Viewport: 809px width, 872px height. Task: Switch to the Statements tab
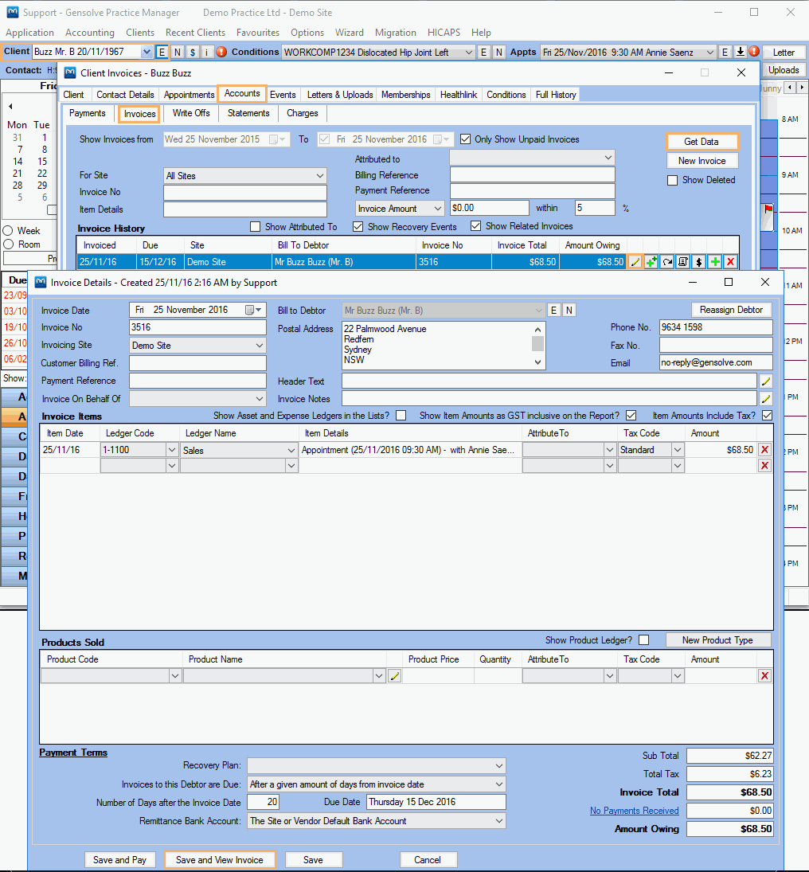click(x=248, y=113)
